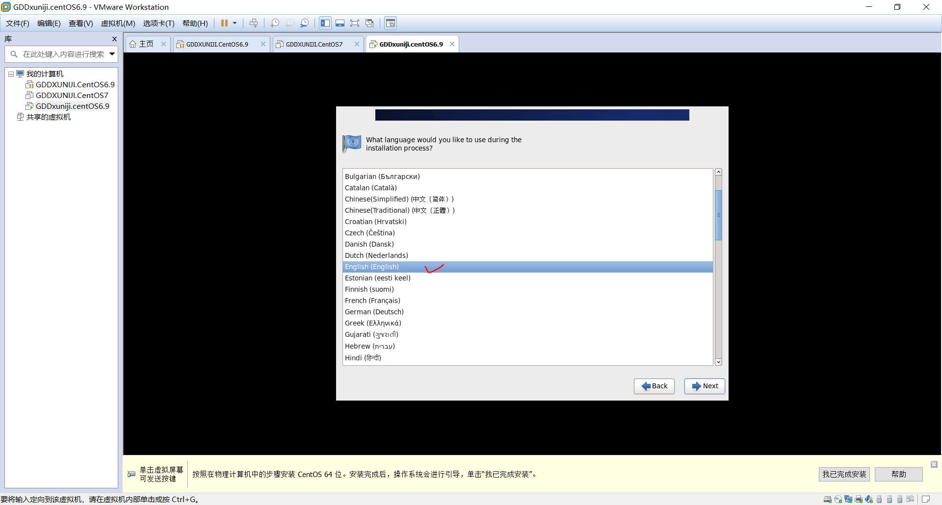The width and height of the screenshot is (942, 505).
Task: Close the active GDDxuniji.centOS6.9 tab
Action: tap(452, 44)
